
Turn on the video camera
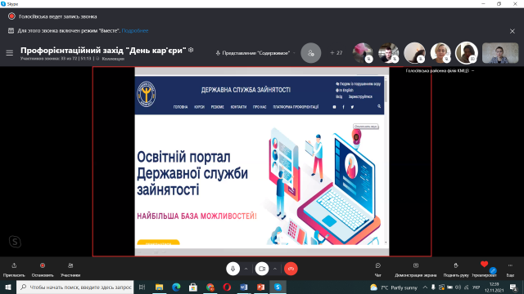(x=262, y=269)
